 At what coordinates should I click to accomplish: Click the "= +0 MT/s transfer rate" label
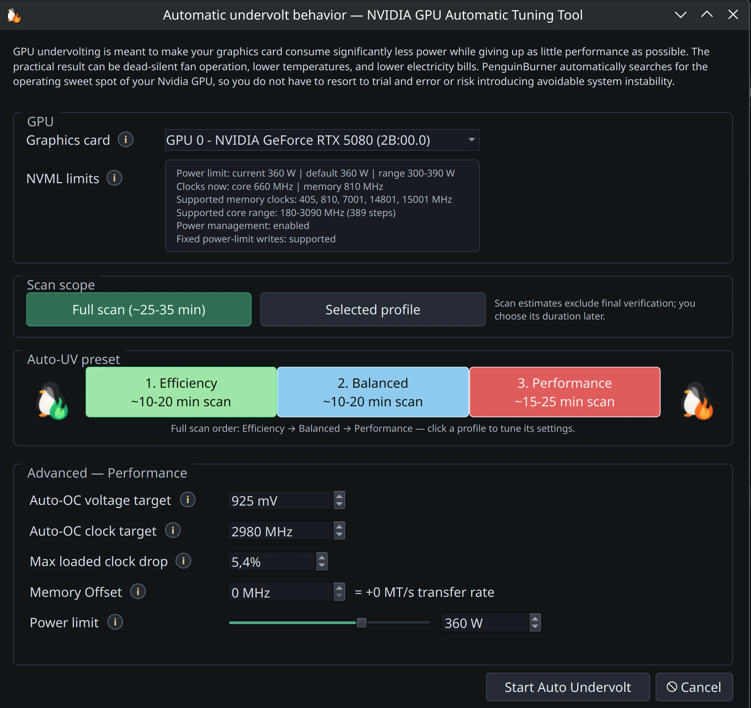pos(424,592)
